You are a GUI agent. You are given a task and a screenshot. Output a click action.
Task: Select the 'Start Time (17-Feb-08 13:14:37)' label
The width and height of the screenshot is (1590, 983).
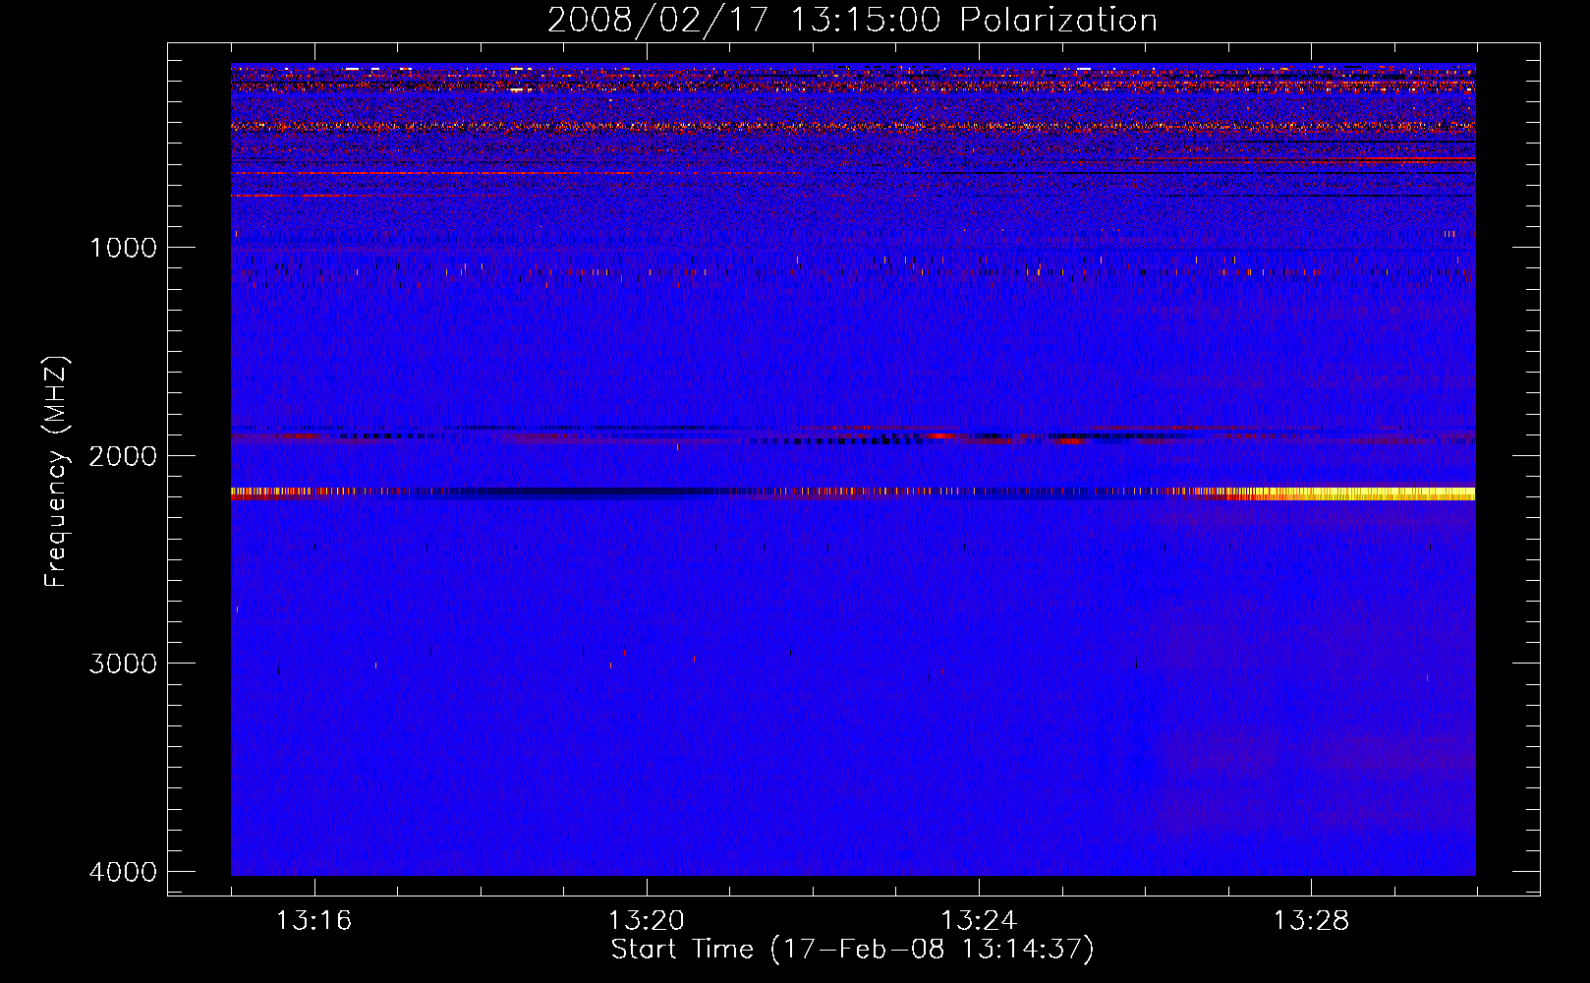coord(852,950)
